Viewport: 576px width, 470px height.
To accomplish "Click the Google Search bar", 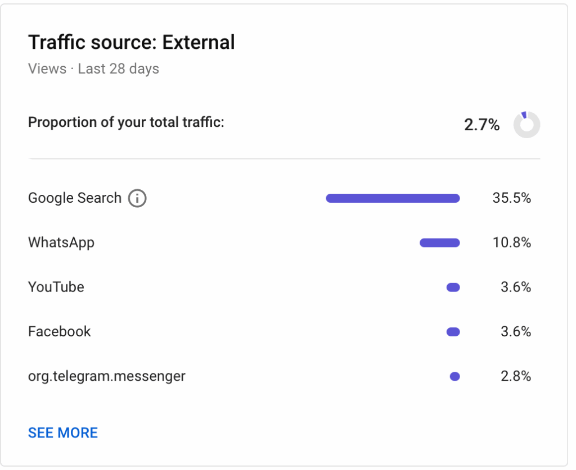I will 393,198.
